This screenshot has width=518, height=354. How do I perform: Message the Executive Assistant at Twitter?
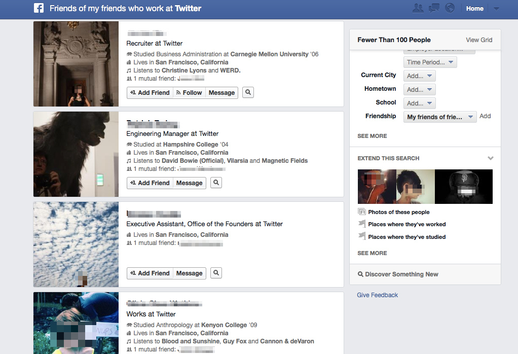[189, 273]
